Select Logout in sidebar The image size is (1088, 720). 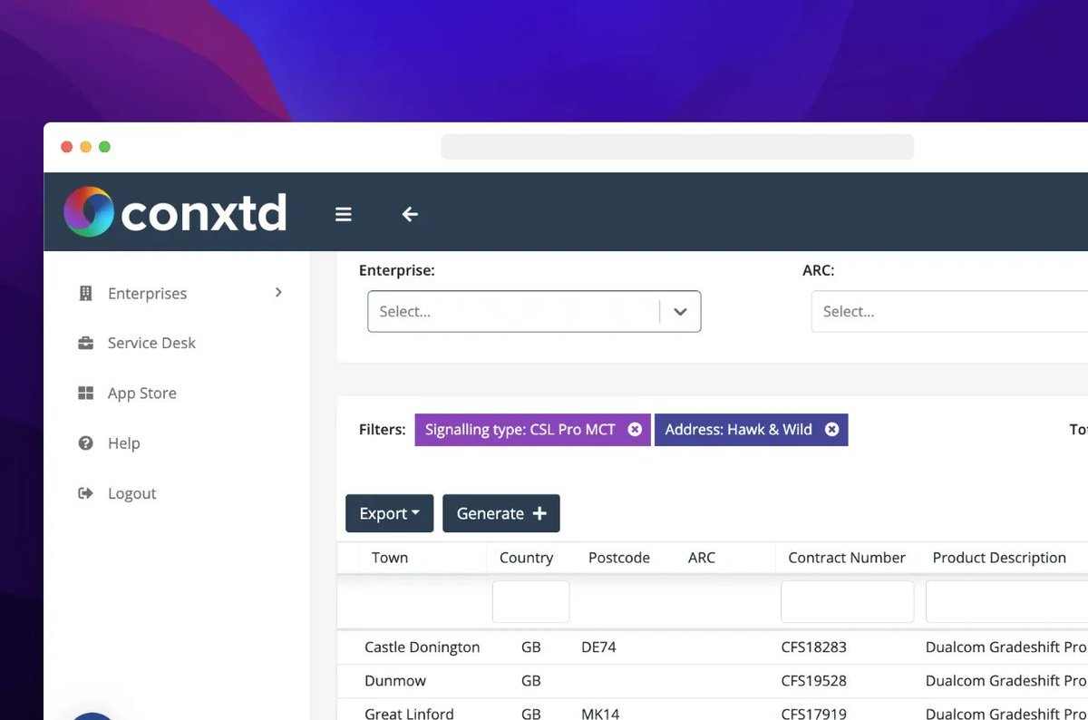tap(132, 493)
